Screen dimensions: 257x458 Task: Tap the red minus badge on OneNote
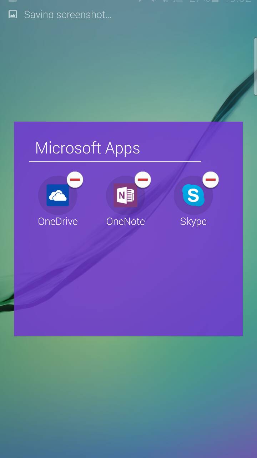(143, 180)
